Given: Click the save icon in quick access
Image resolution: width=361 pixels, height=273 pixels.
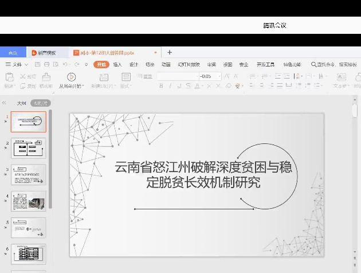Looking at the screenshot, I should click(38, 65).
